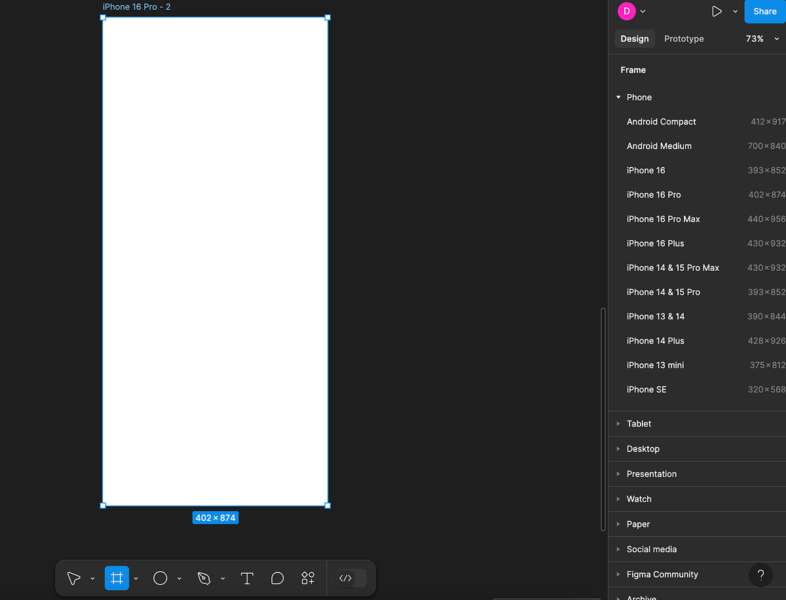Toggle Dev Mode in the toolbar
Image resolution: width=786 pixels, height=600 pixels.
(x=350, y=578)
